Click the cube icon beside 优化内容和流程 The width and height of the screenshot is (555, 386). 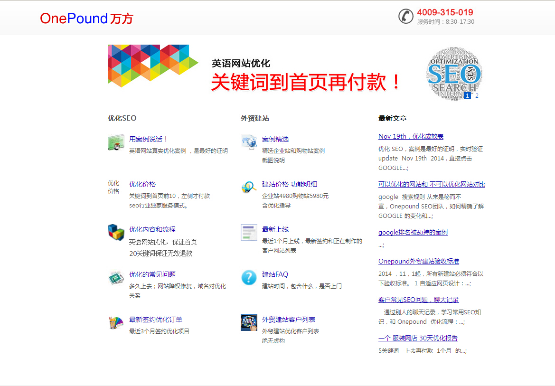[116, 232]
